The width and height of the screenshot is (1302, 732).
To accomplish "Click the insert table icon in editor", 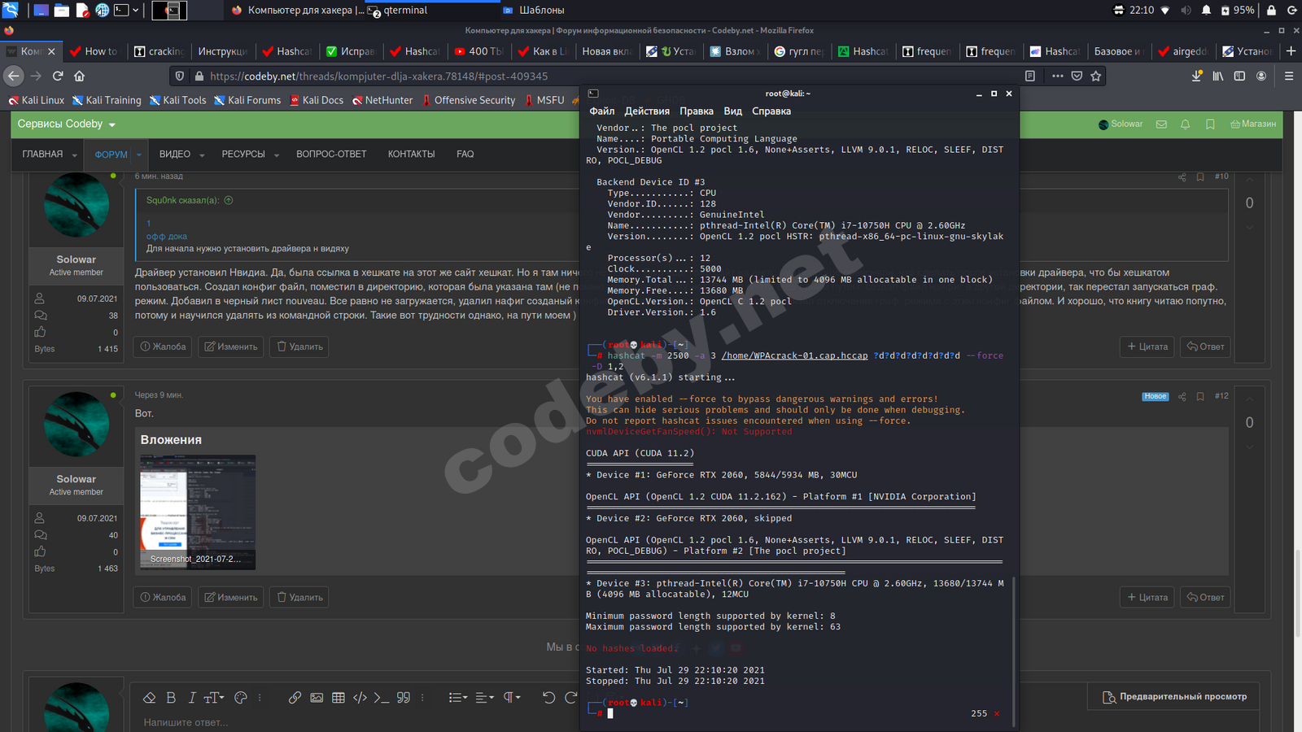I will [339, 698].
